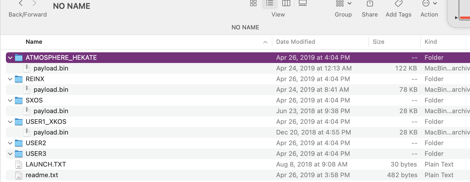Switch to icon grid view

[253, 3]
